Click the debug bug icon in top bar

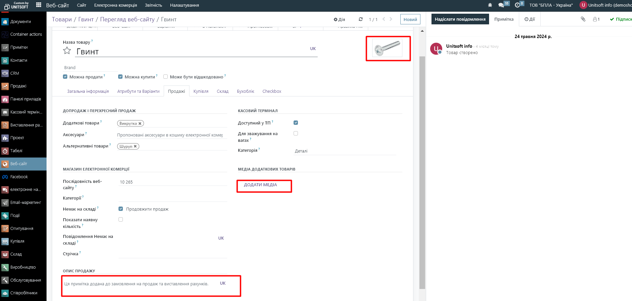pyautogui.click(x=490, y=5)
